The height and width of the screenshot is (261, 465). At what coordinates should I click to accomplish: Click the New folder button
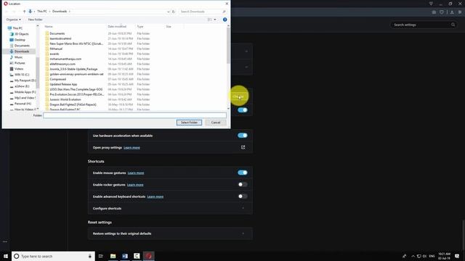tap(35, 20)
